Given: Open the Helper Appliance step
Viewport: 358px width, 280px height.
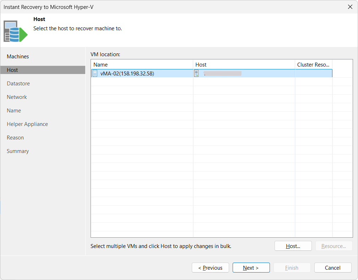Looking at the screenshot, I should tap(27, 124).
